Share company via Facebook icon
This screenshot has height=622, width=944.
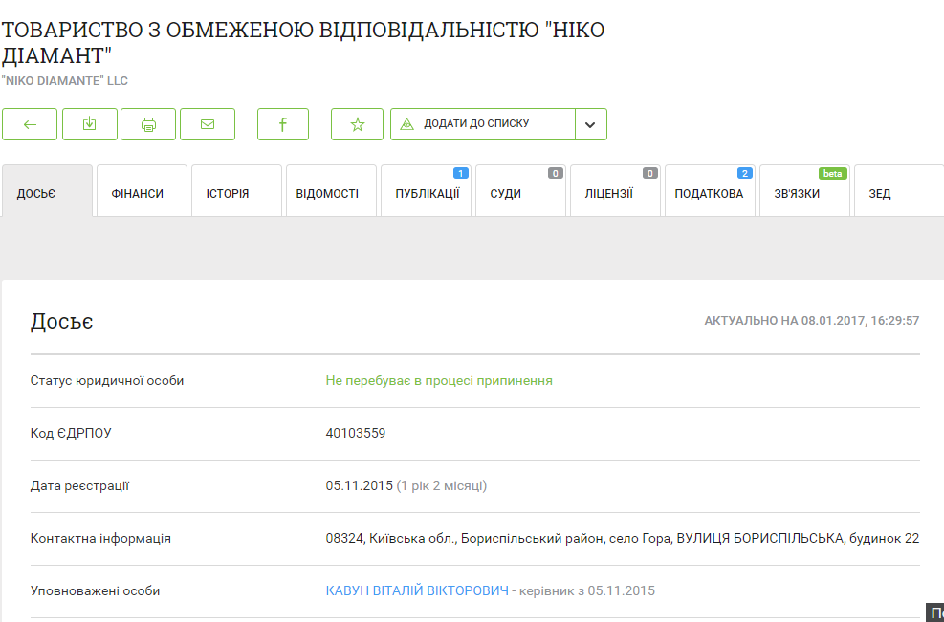283,124
